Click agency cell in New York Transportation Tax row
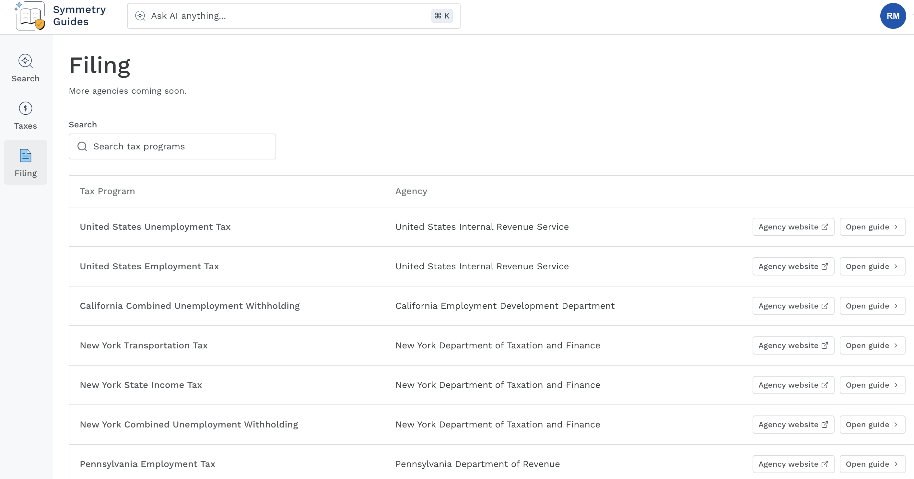The height and width of the screenshot is (479, 914). click(498, 345)
